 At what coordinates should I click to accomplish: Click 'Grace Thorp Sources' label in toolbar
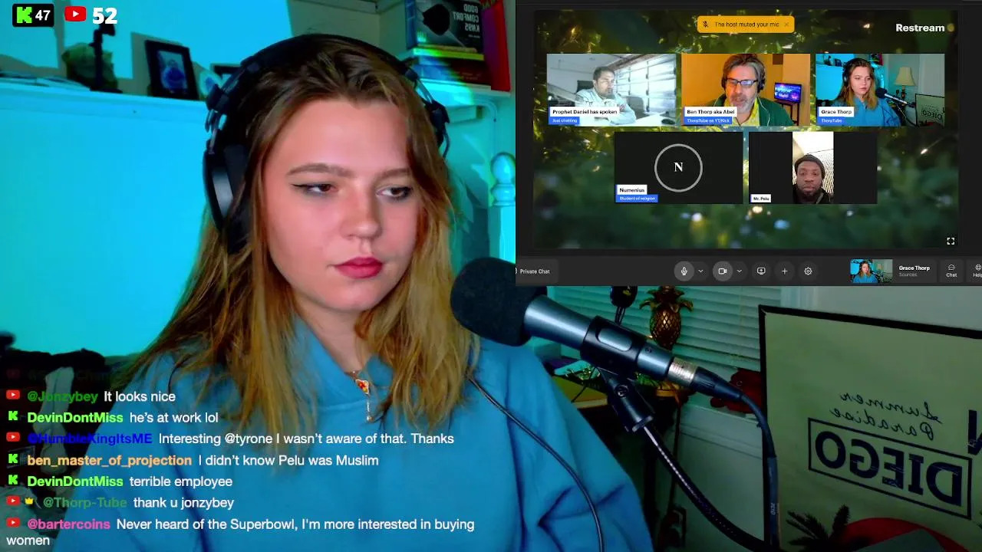(914, 271)
